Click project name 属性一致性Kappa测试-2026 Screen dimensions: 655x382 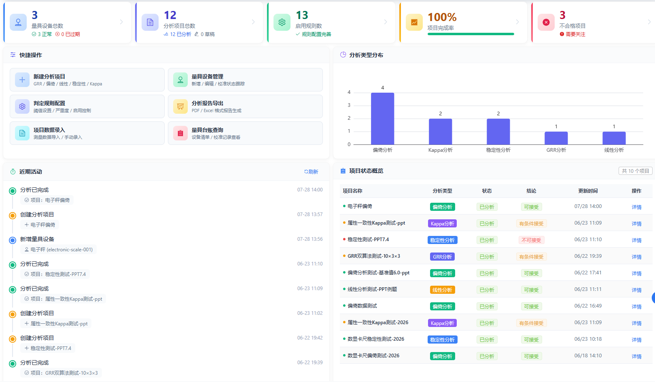[x=378, y=323]
